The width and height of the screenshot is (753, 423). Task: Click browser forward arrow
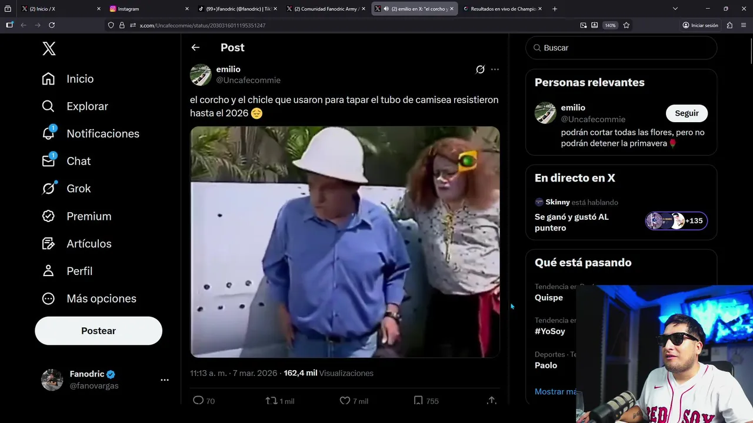click(x=37, y=25)
